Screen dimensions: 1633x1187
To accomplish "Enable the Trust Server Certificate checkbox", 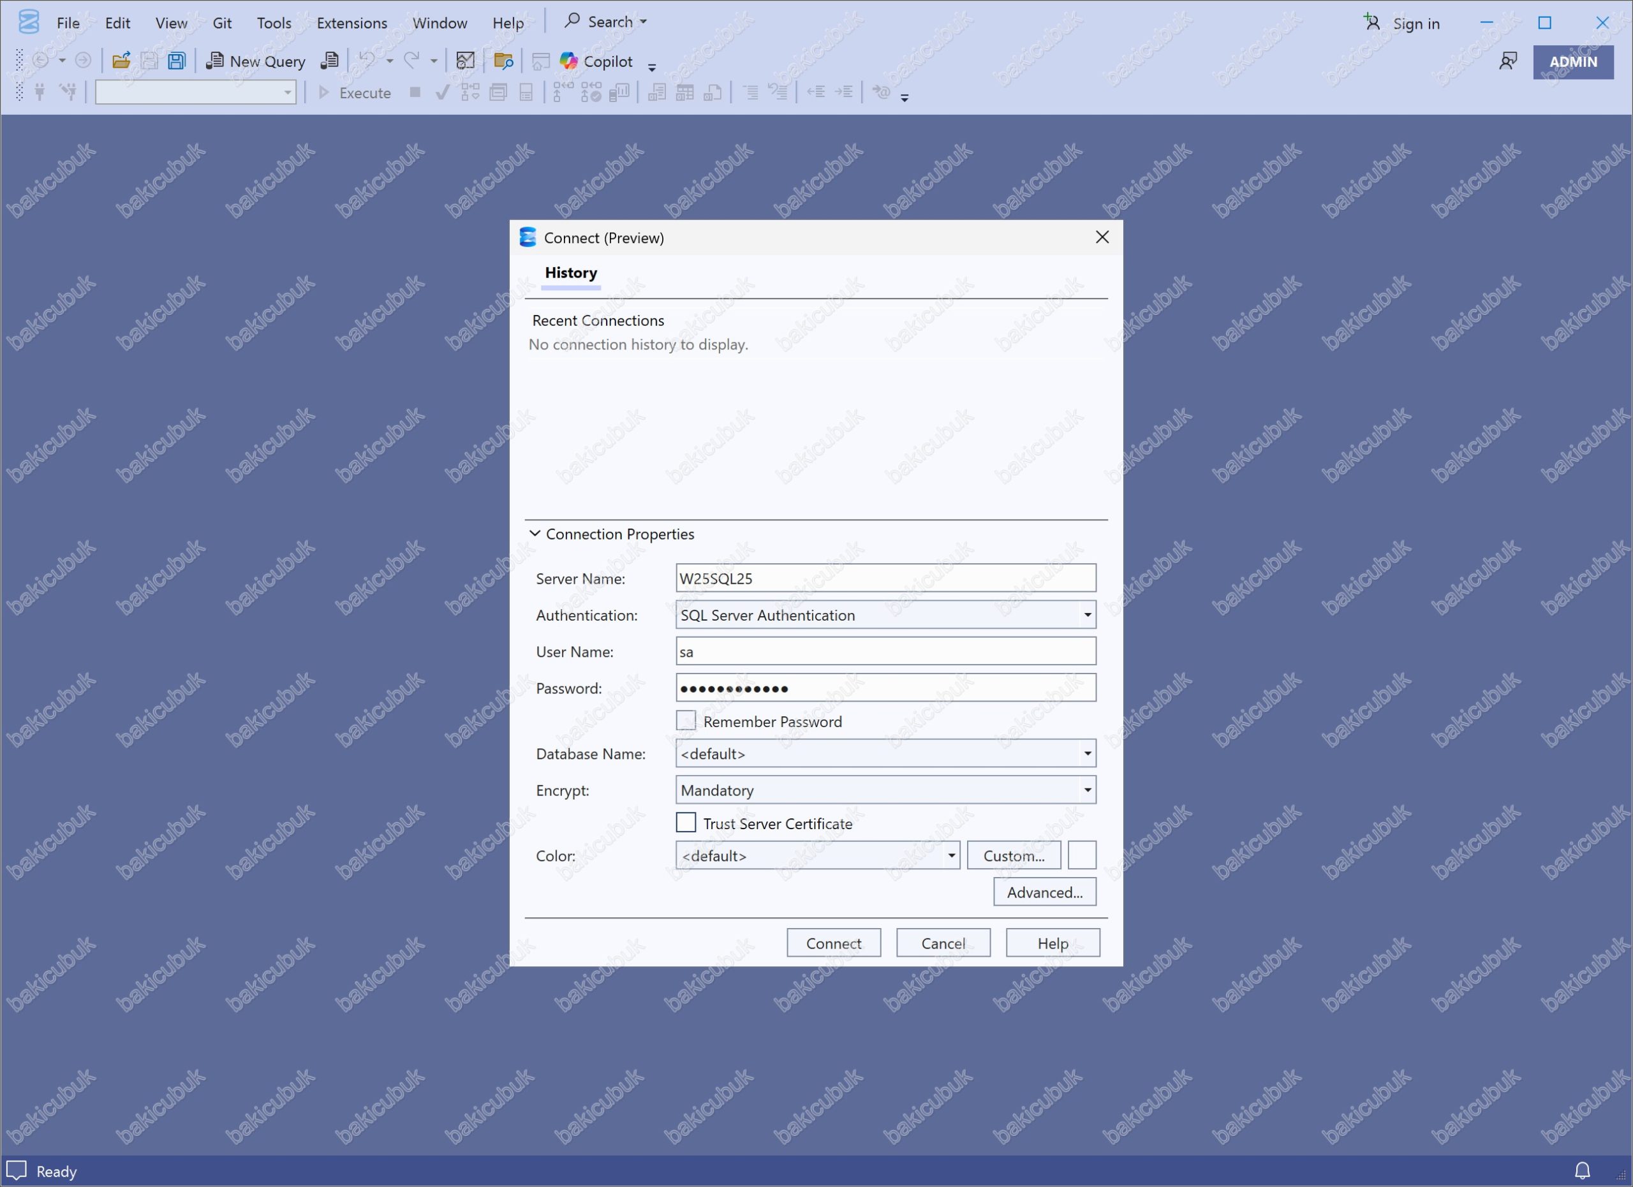I will click(x=686, y=823).
